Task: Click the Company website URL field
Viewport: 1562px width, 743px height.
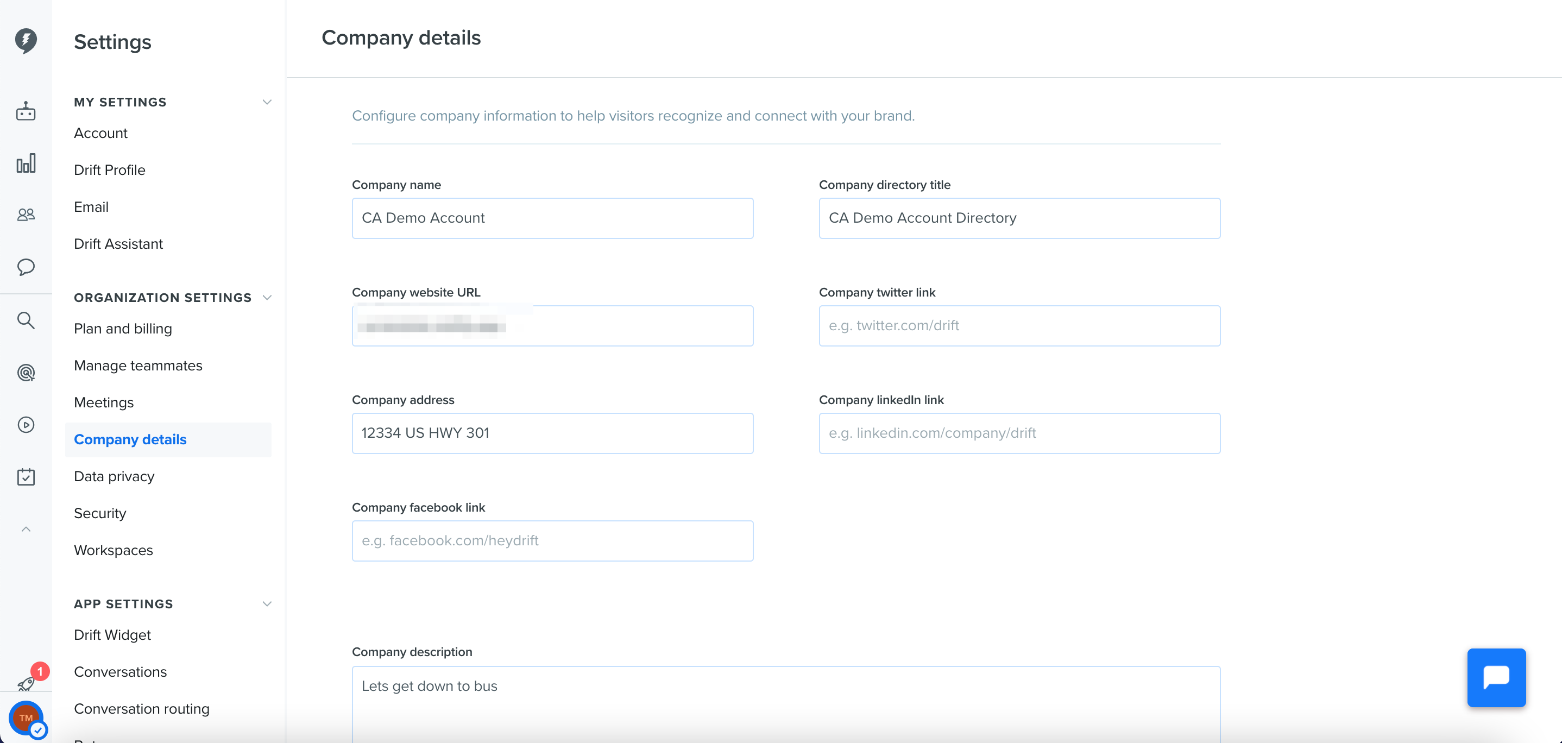Action: coord(552,326)
